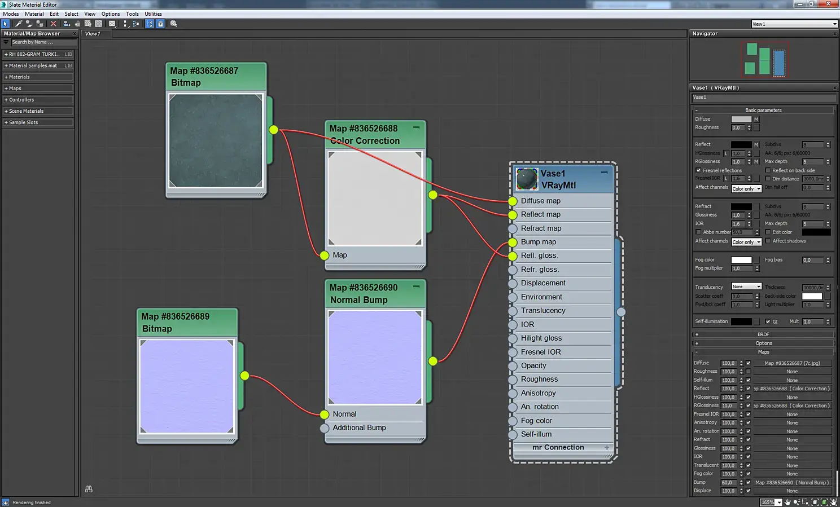The image size is (840, 507).
Task: Open the Utilities menu
Action: 153,14
